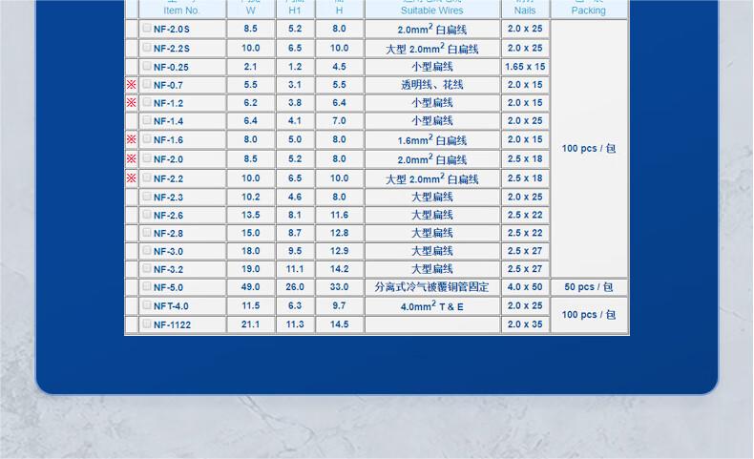Click the red mark beside NF-0.7
754x459 pixels.
(x=132, y=85)
